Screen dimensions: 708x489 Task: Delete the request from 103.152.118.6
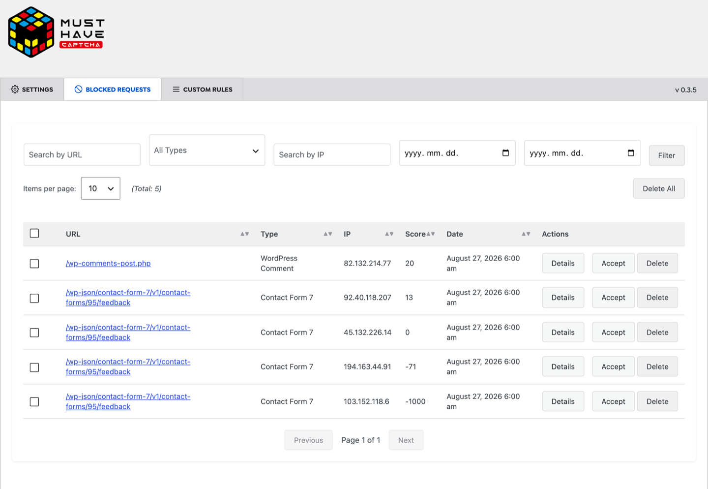(x=657, y=401)
